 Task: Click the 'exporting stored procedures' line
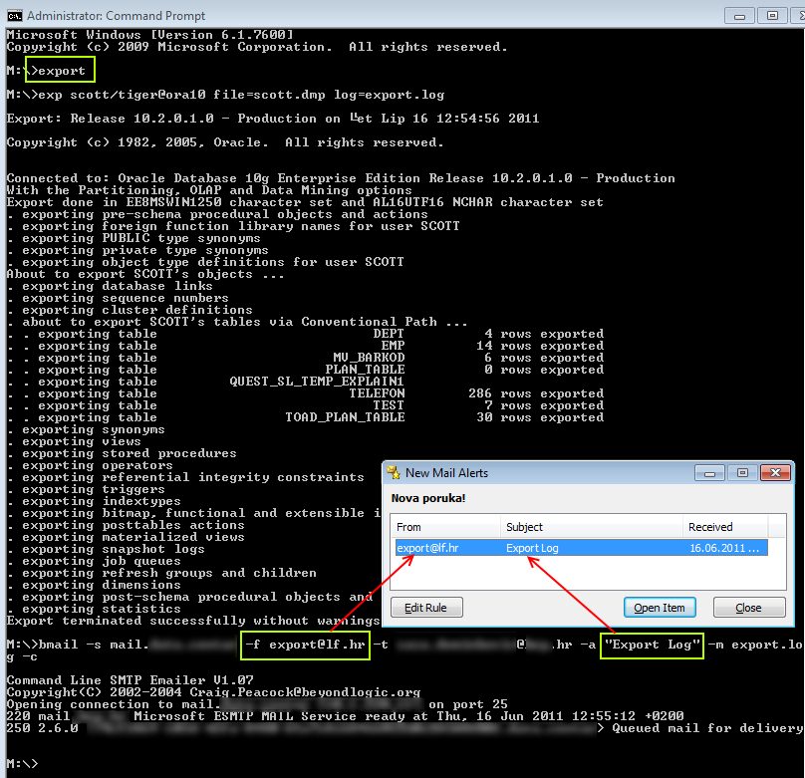tap(123, 453)
